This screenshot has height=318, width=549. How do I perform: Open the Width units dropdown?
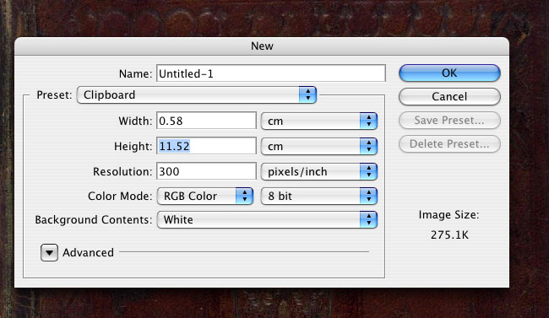click(319, 121)
